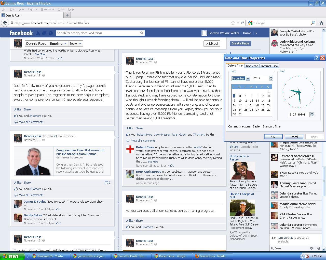
Task: Switch to gordonwatts.com taskbar window
Action: pos(90,256)
